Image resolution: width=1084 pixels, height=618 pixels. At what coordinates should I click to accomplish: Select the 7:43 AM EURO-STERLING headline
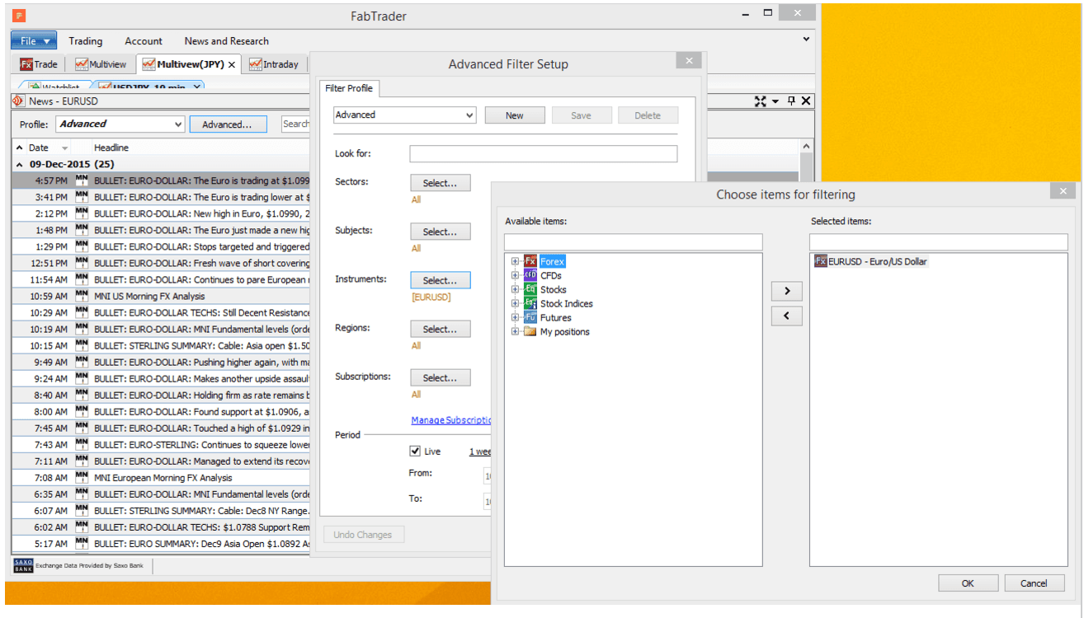201,444
